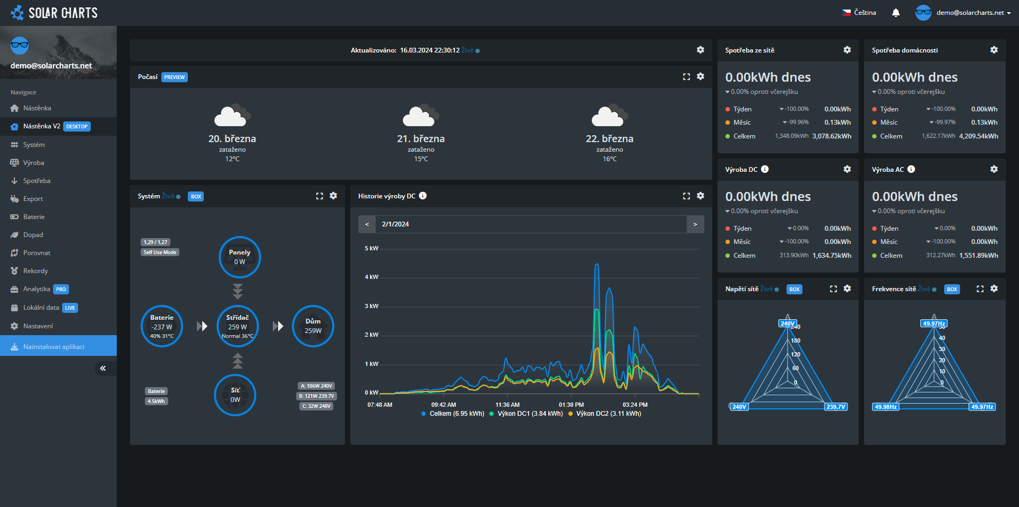Open Spotřeba ze sítě settings gear
The height and width of the screenshot is (507, 1019).
[847, 50]
